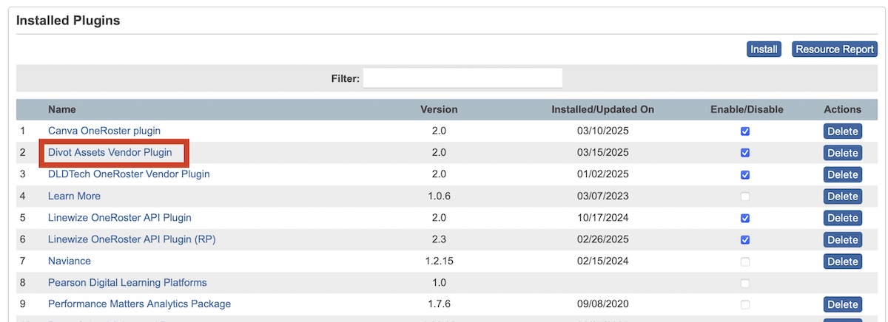Disable the Linewize OneRoster API Plugin (RP) checkbox
The height and width of the screenshot is (322, 888).
tap(745, 240)
